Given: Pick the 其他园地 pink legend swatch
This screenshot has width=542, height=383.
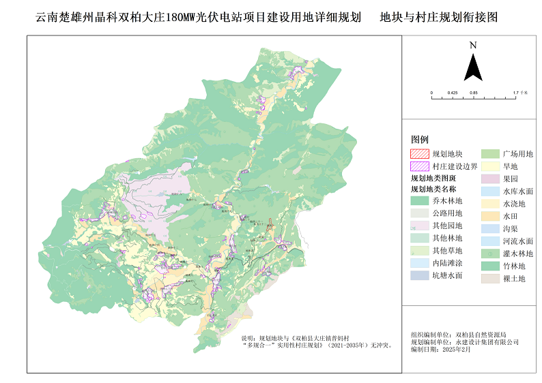Looking at the screenshot, I should pos(419,226).
